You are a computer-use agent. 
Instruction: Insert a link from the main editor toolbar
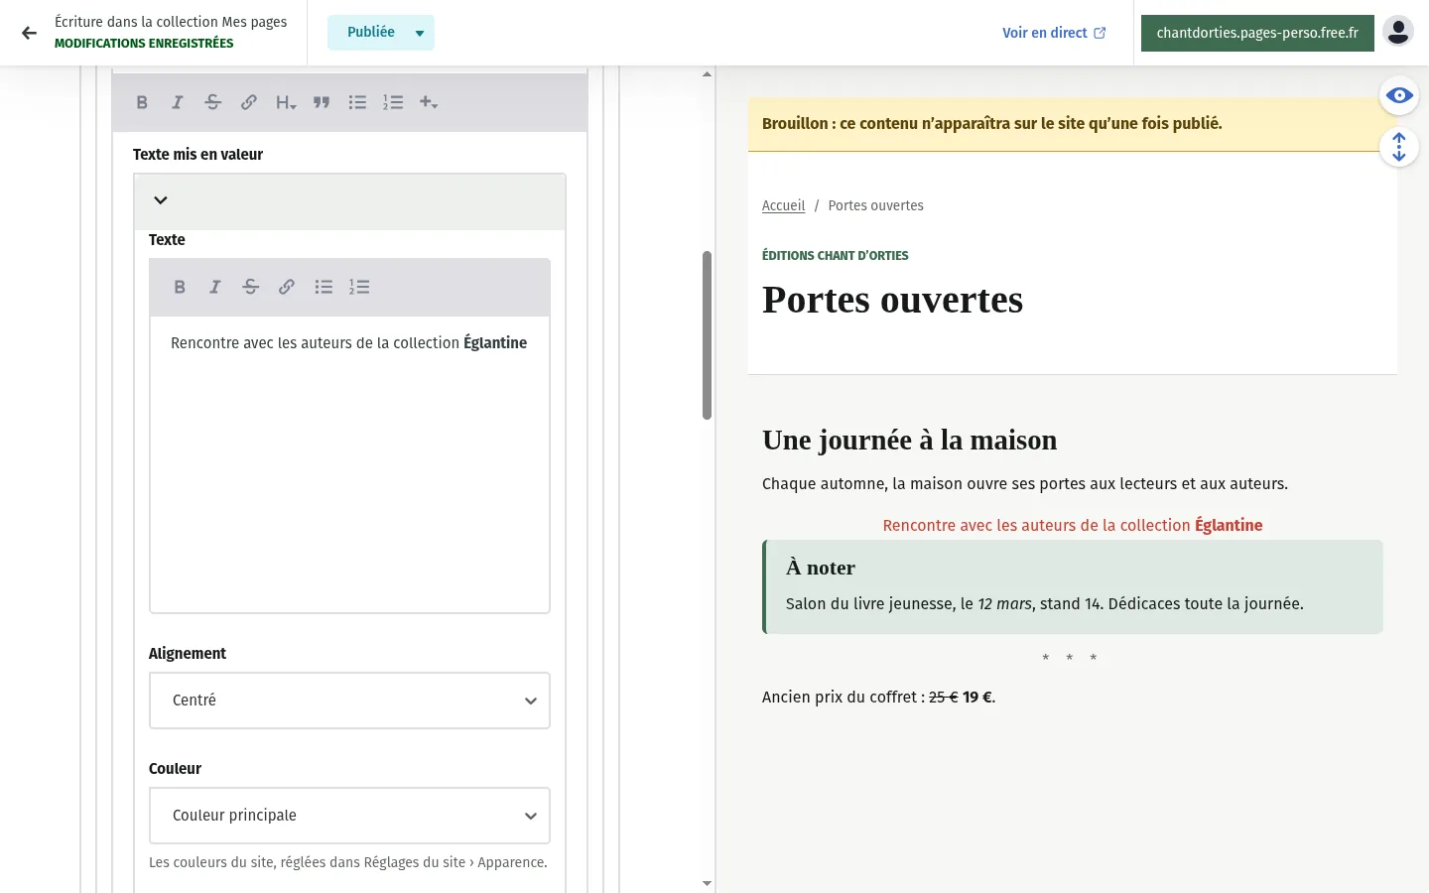click(249, 102)
